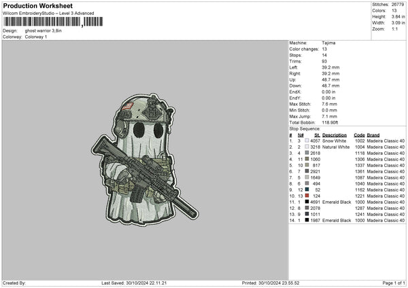Click the Production Worksheet title
Viewport: 408px width, 288px height.
tap(37, 5)
